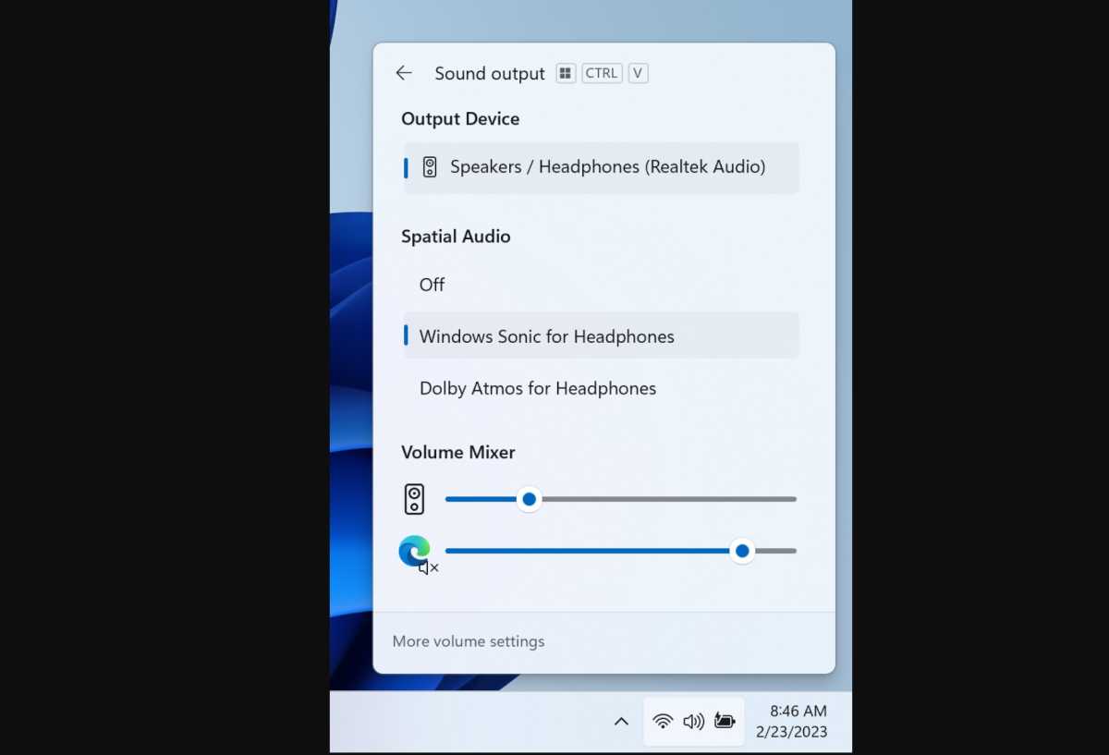Go back with the arrow beside Sound output
Image resolution: width=1109 pixels, height=755 pixels.
click(x=404, y=73)
